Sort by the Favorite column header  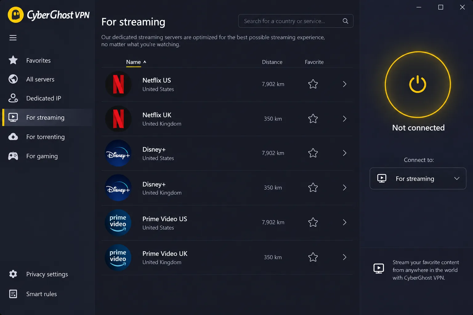[314, 62]
